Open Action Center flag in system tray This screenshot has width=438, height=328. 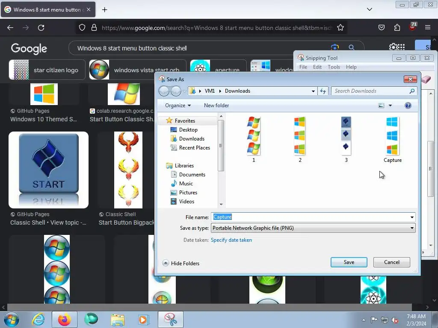pyautogui.click(x=374, y=319)
